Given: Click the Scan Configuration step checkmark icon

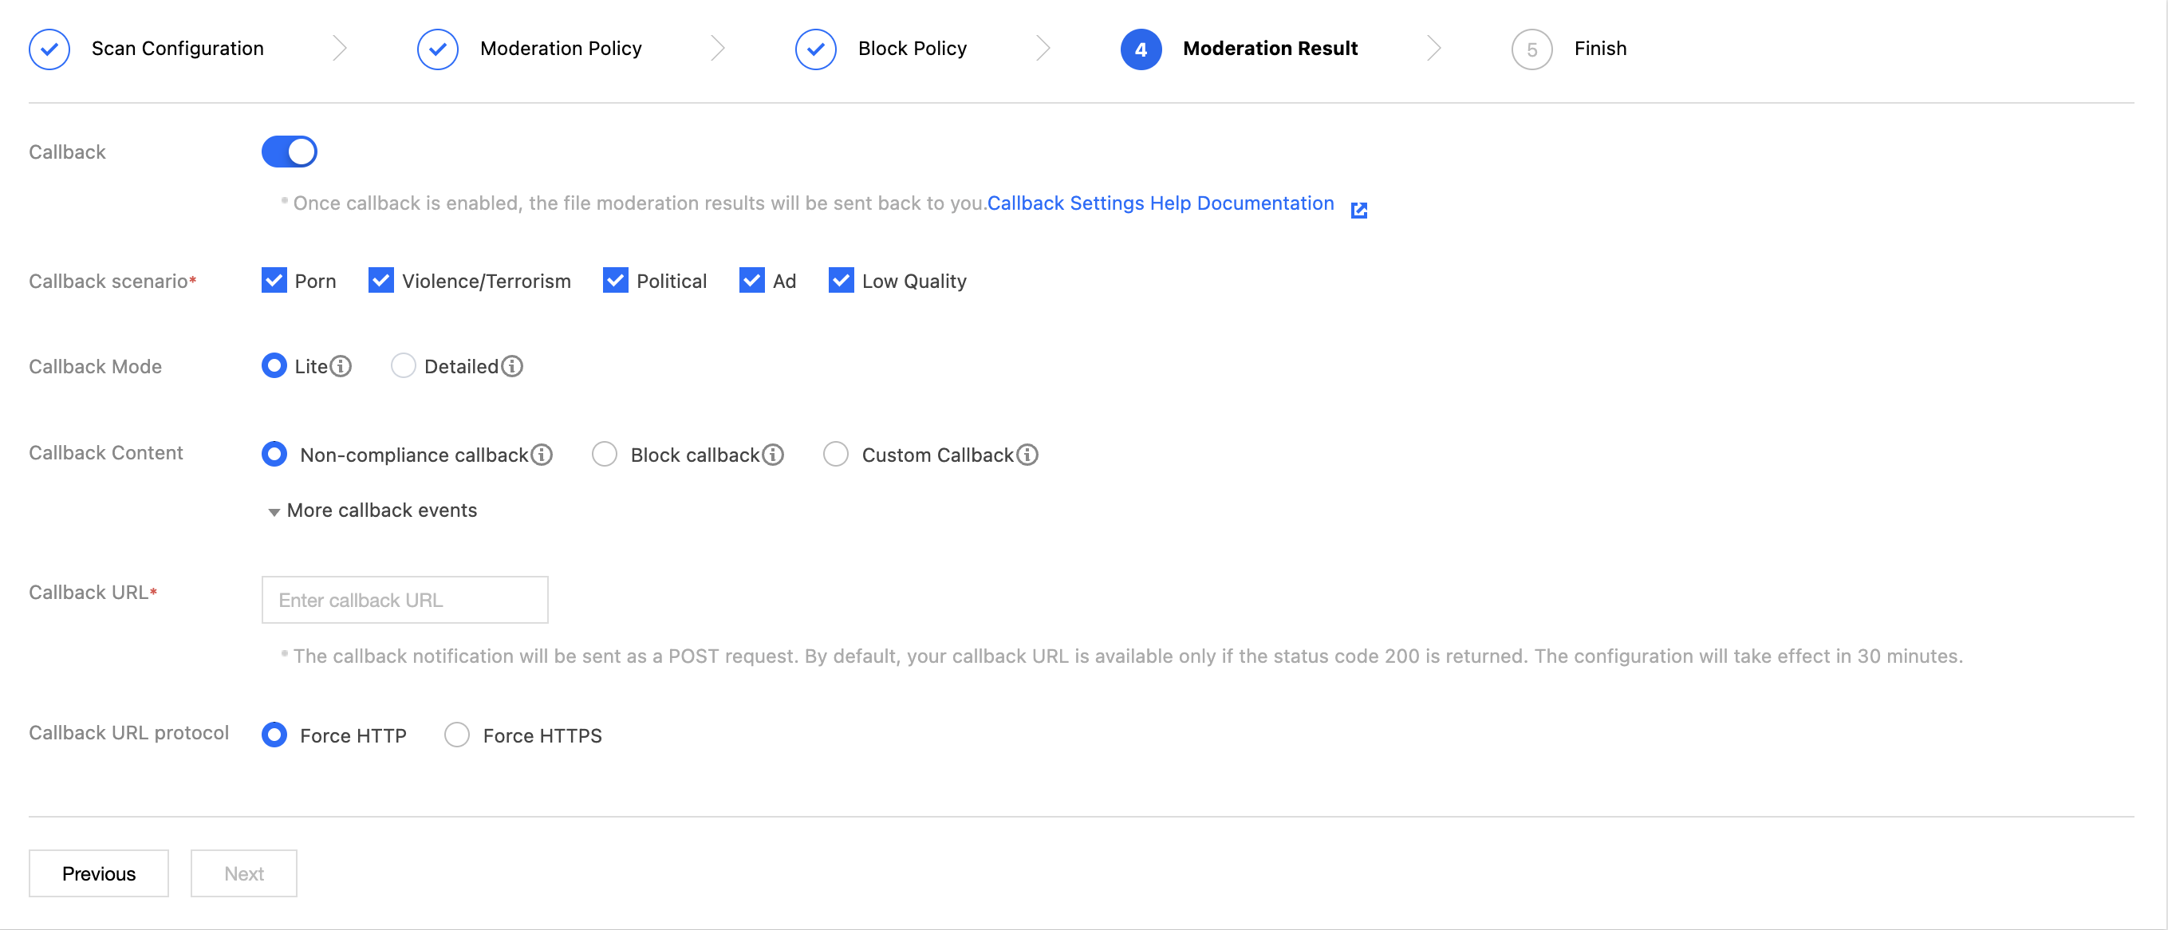Looking at the screenshot, I should 49,49.
